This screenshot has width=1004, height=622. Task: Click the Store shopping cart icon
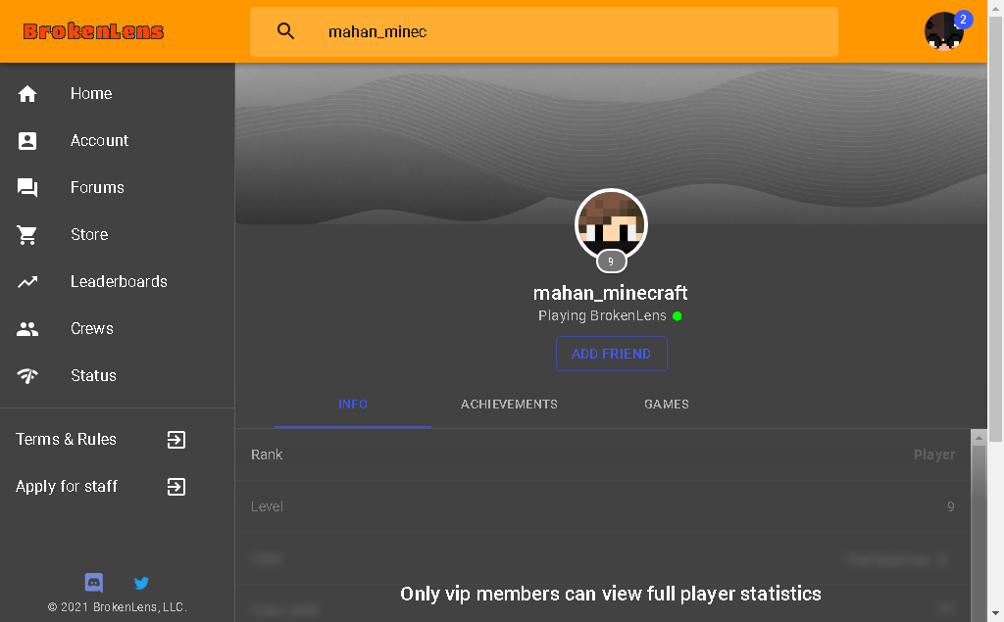click(x=26, y=235)
